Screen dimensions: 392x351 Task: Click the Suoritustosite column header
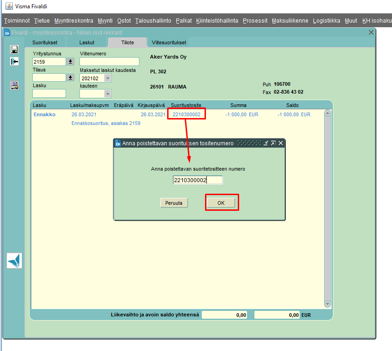coord(186,106)
